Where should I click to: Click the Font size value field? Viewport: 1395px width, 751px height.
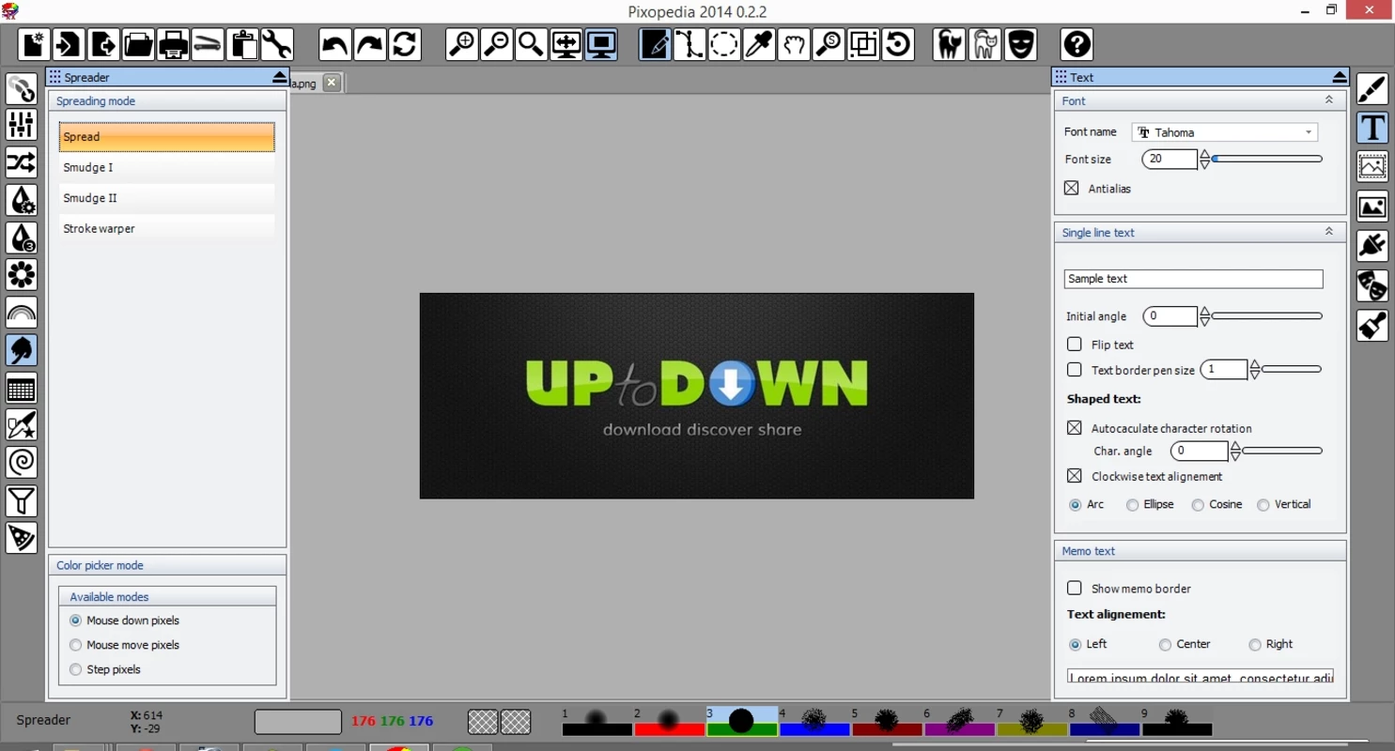1170,160
